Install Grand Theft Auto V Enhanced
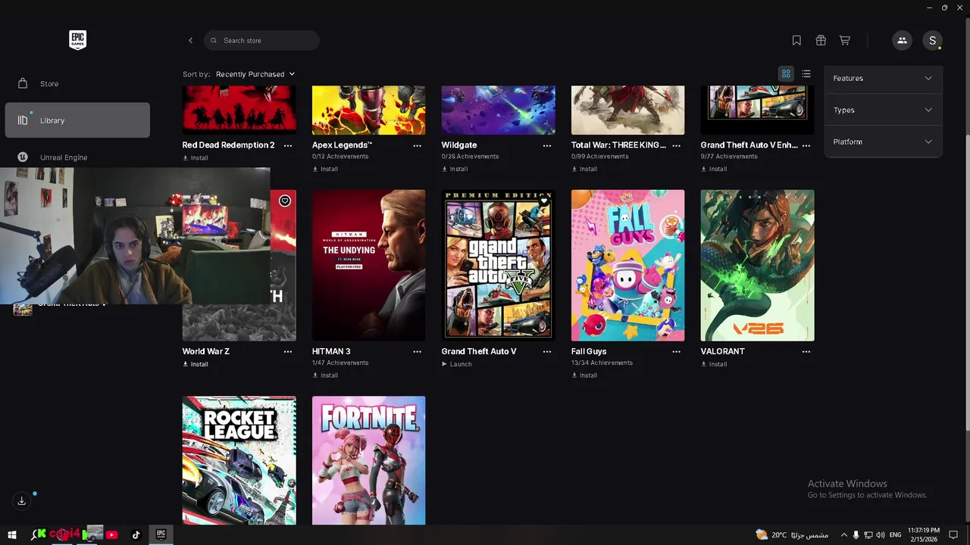This screenshot has height=545, width=970. tap(714, 169)
